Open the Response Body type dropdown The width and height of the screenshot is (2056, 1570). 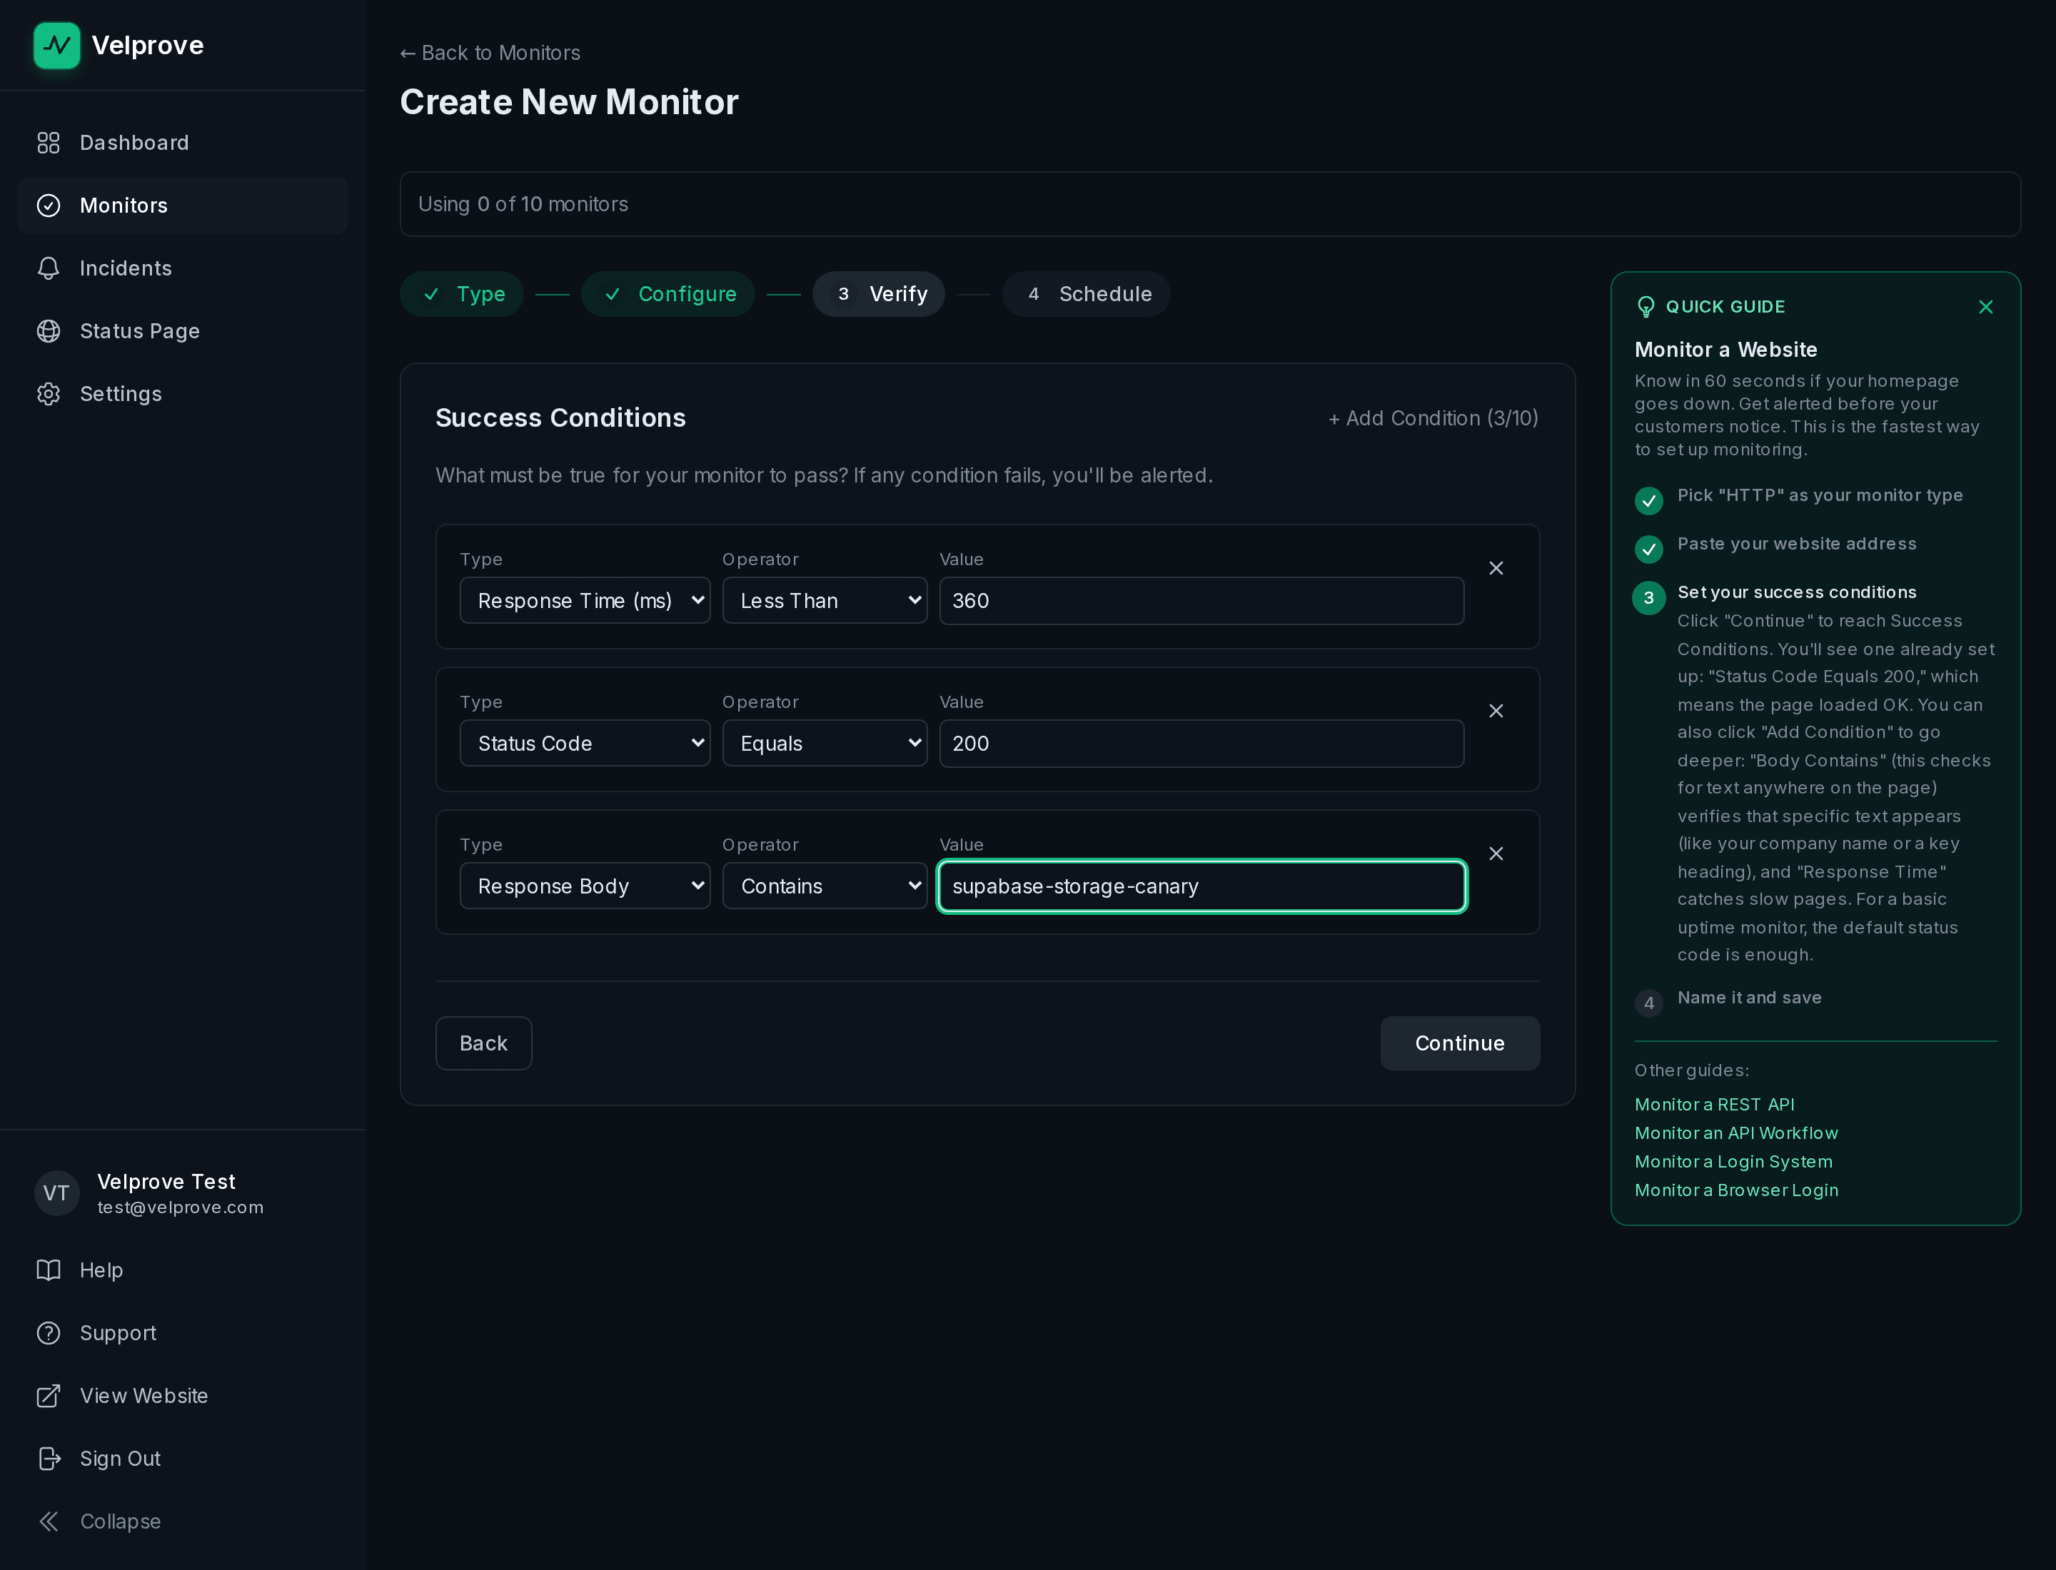tap(585, 886)
